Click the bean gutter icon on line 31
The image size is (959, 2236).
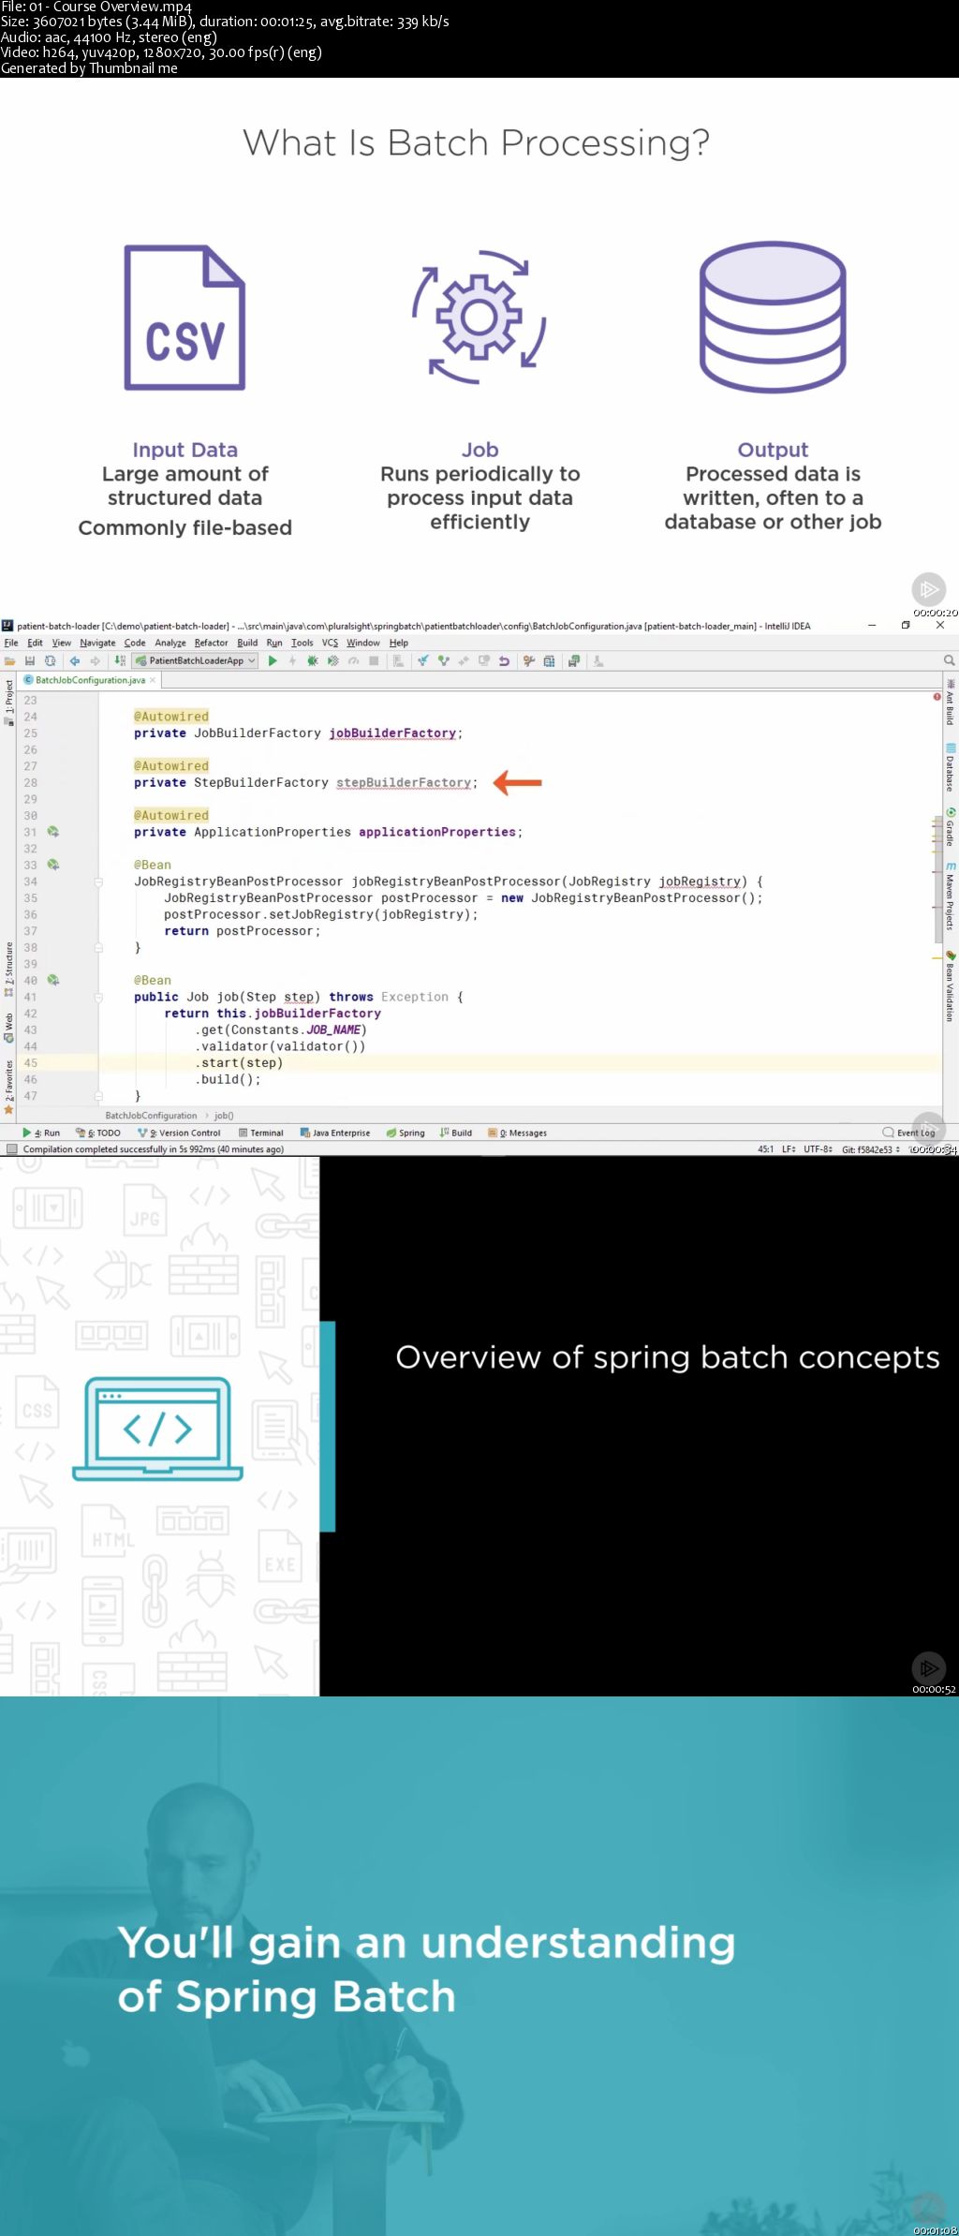tap(53, 832)
